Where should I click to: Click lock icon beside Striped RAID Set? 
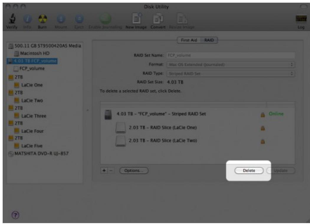pyautogui.click(x=263, y=115)
